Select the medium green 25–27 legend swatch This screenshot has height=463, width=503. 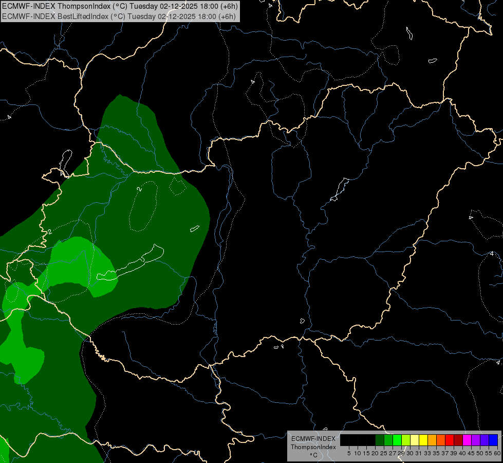[388, 440]
